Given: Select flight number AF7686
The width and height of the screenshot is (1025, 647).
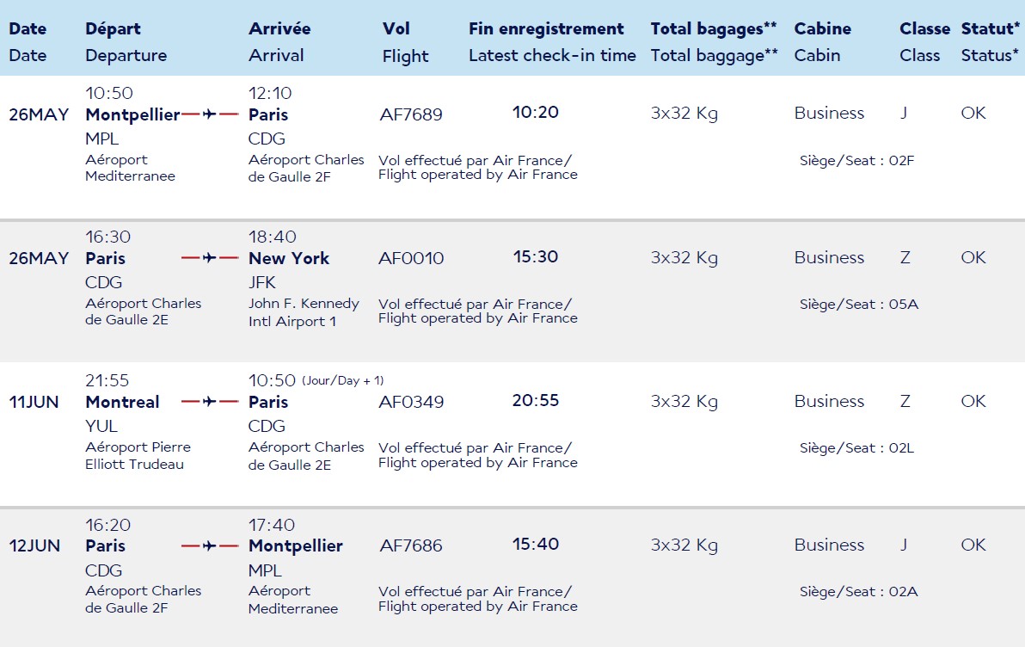Looking at the screenshot, I should tap(411, 545).
